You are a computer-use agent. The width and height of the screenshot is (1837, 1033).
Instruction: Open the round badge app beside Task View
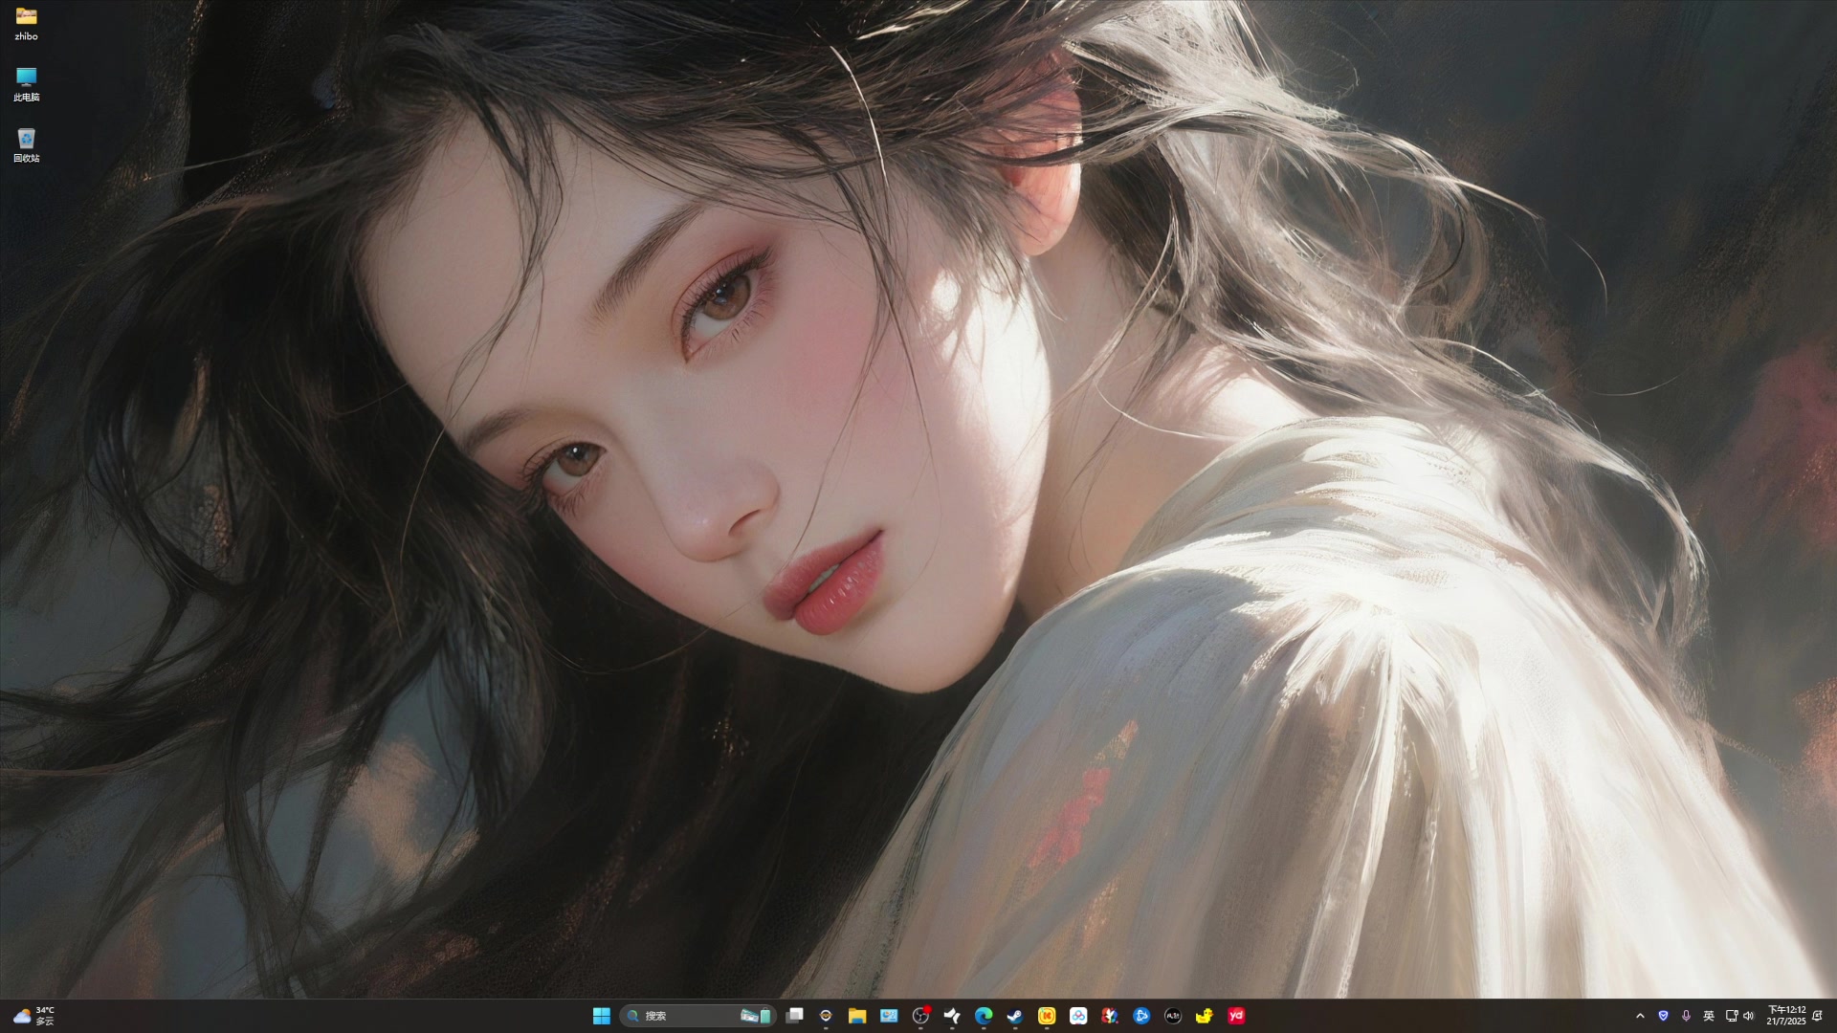826,1016
